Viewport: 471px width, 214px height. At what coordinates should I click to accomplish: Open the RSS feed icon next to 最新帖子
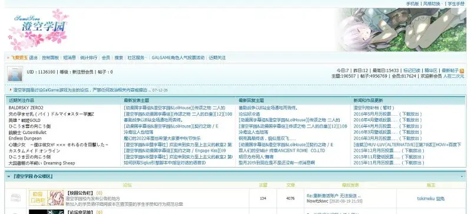[x=462, y=71]
